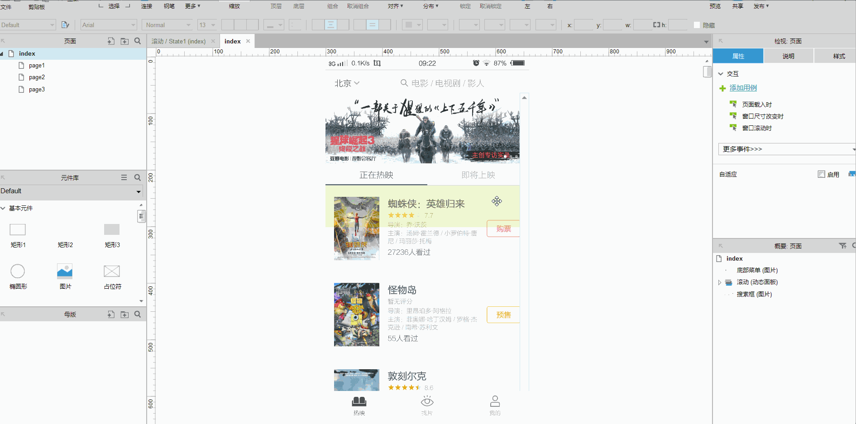
Task: Click the outline filter icon
Action: 842,246
